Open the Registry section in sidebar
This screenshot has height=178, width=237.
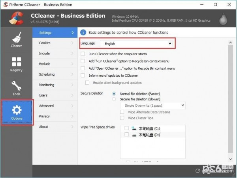click(16, 64)
